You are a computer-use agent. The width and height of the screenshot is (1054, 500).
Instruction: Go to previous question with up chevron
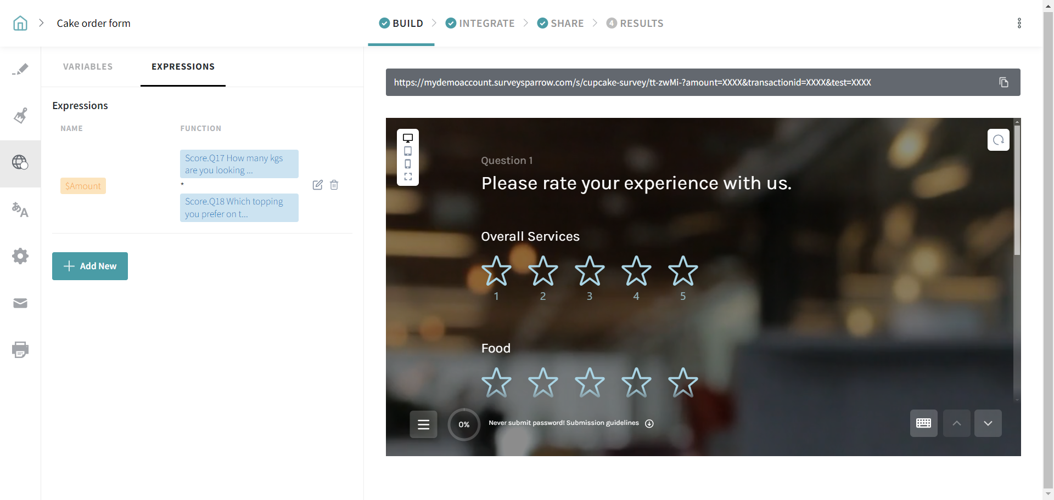[956, 423]
